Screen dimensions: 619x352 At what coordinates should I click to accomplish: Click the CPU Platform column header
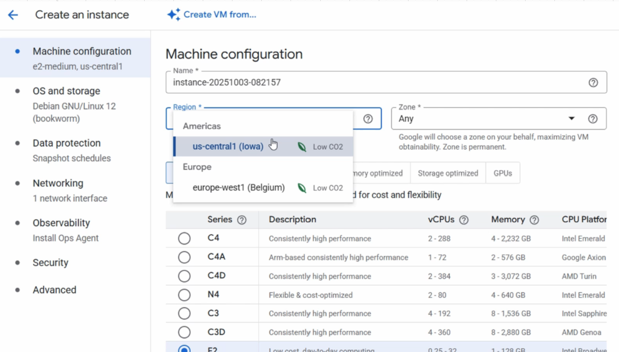[x=584, y=219]
